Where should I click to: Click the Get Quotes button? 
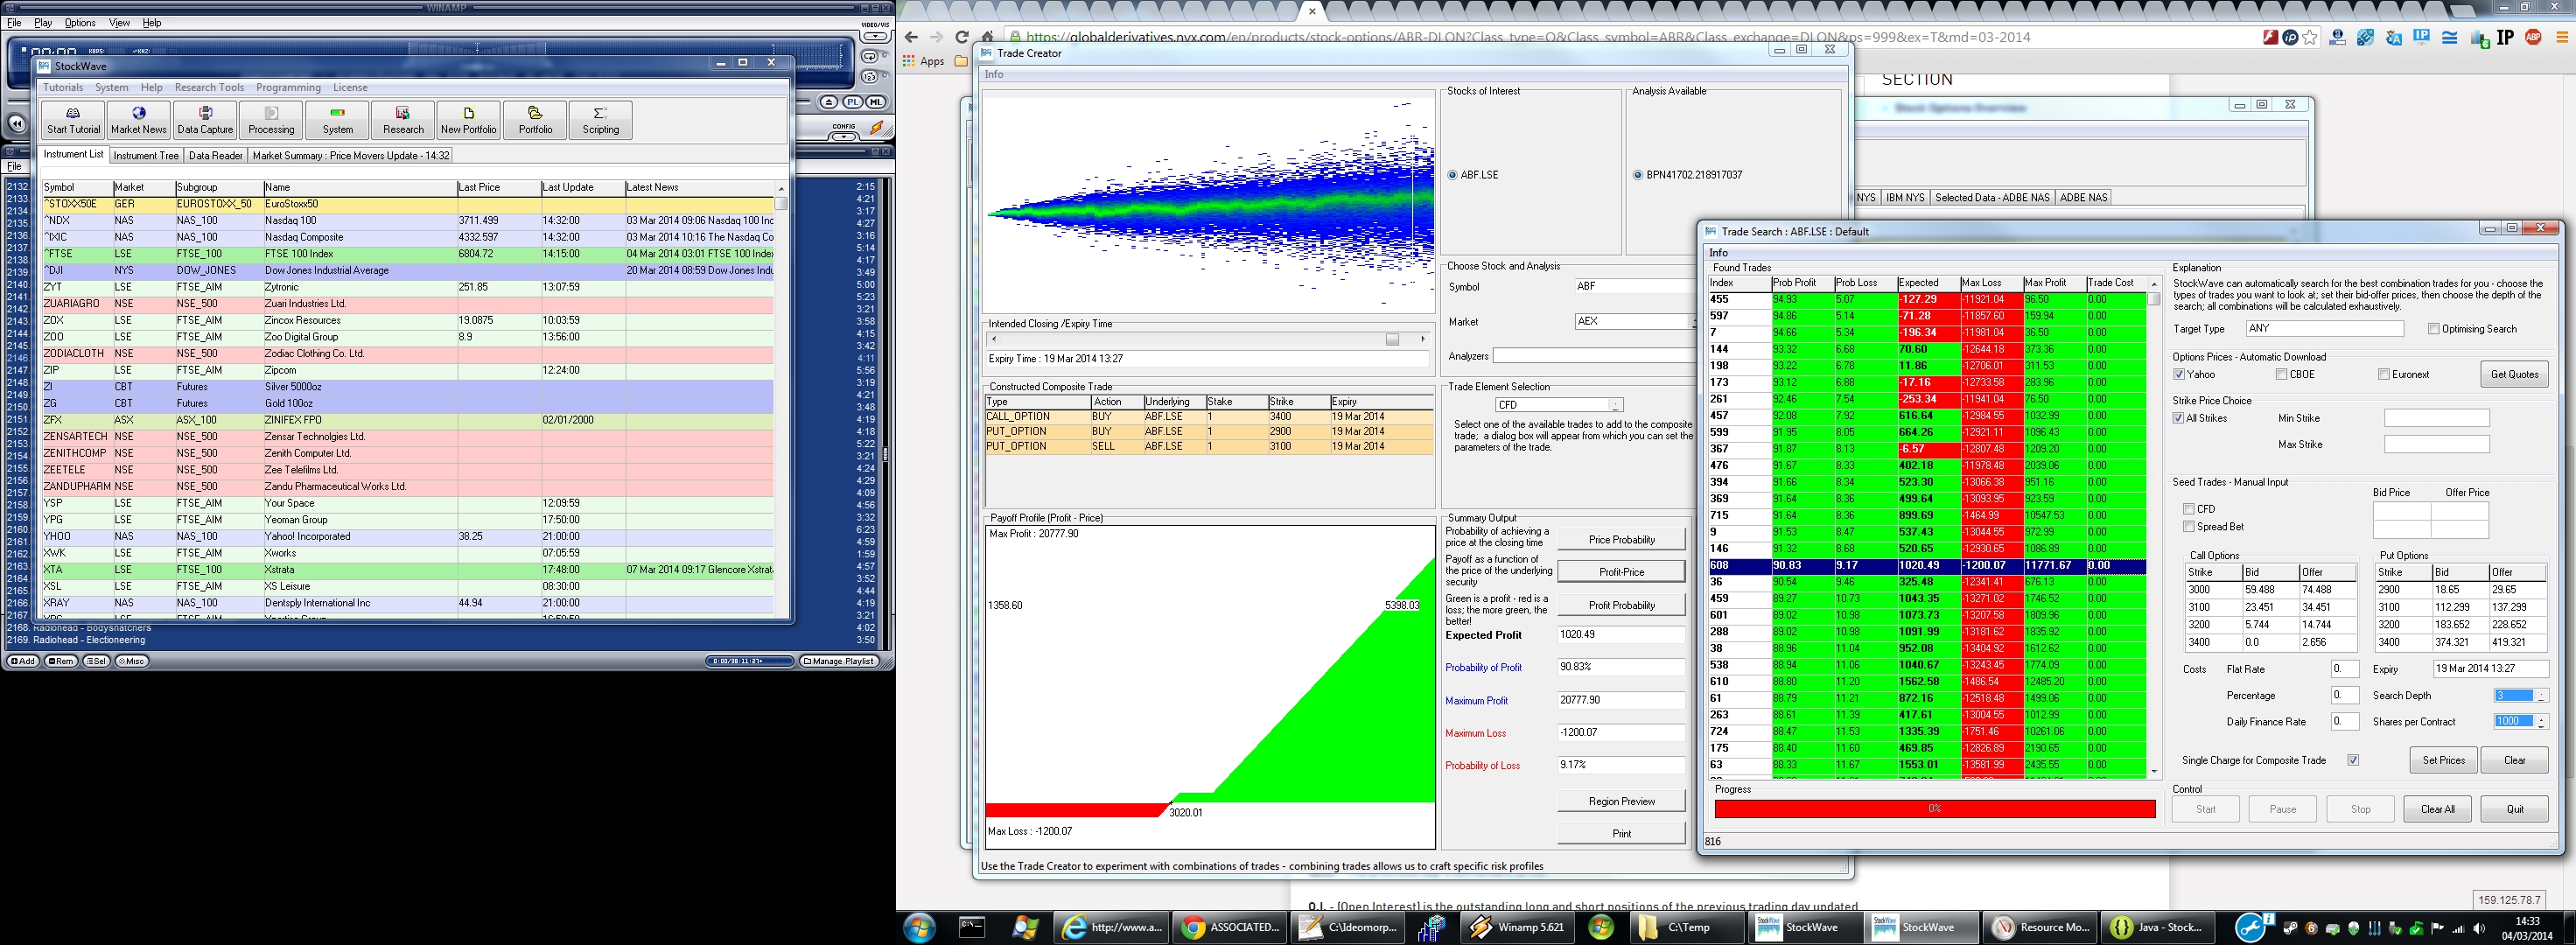(x=2514, y=375)
